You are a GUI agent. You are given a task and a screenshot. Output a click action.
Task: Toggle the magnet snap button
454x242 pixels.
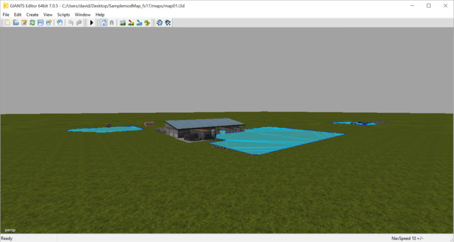pos(111,23)
